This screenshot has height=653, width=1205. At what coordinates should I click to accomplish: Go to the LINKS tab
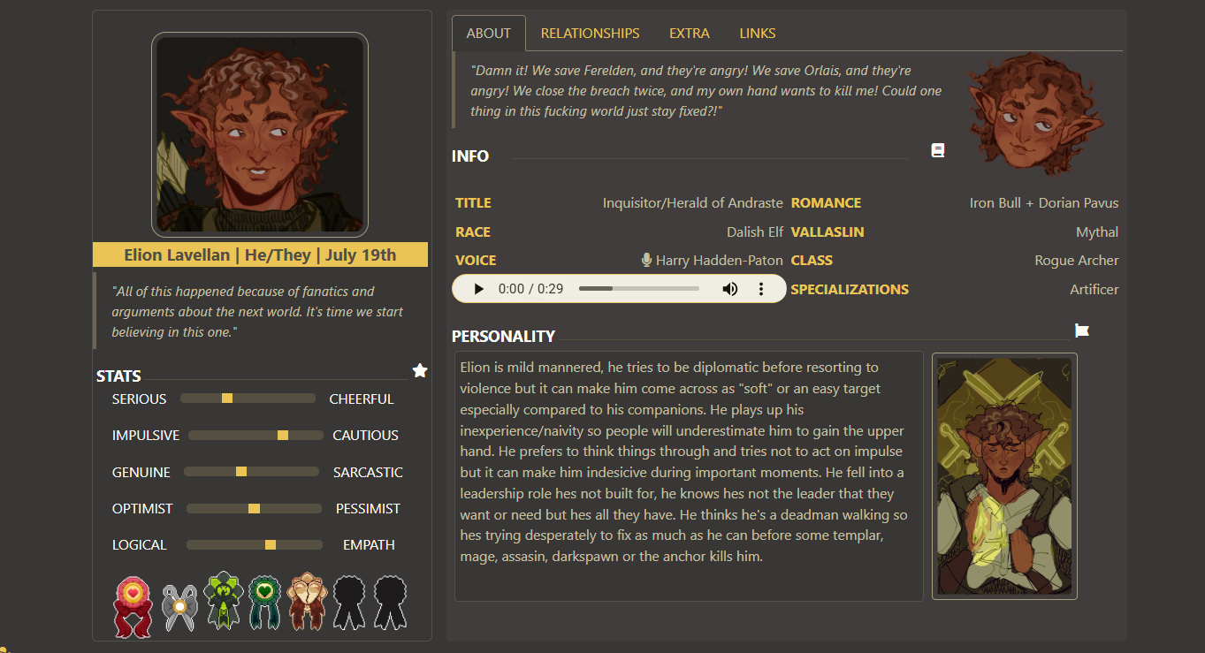[x=757, y=34]
